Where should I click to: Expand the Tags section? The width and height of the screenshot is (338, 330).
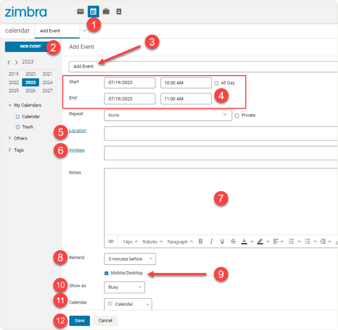coord(10,150)
